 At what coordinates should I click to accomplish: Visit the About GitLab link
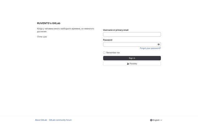[x=41, y=120]
